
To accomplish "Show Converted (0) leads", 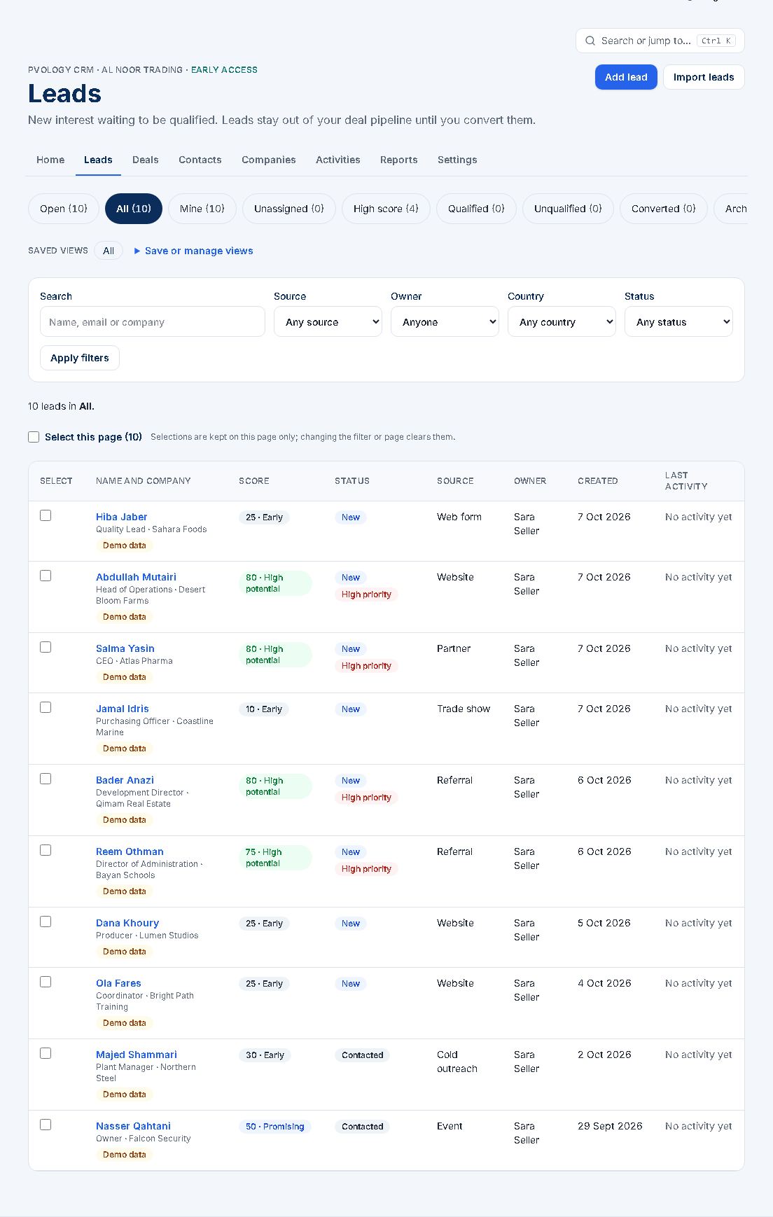I will [x=664, y=209].
